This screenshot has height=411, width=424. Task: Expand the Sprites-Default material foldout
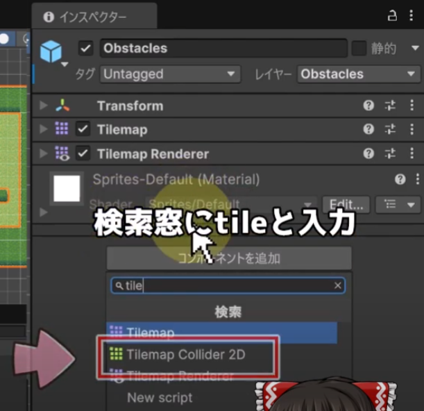click(x=43, y=212)
